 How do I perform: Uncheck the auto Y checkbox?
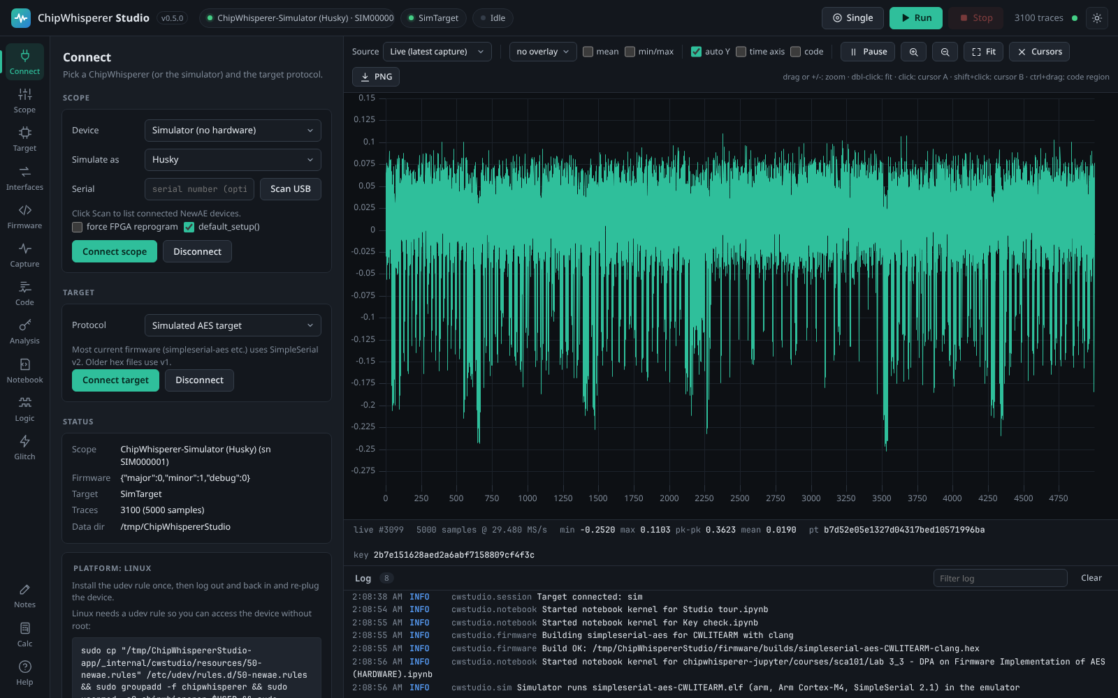tap(696, 52)
